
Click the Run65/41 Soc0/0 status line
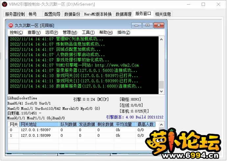point(29,103)
